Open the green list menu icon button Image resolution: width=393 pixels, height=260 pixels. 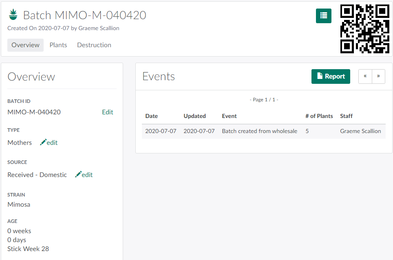pyautogui.click(x=323, y=15)
